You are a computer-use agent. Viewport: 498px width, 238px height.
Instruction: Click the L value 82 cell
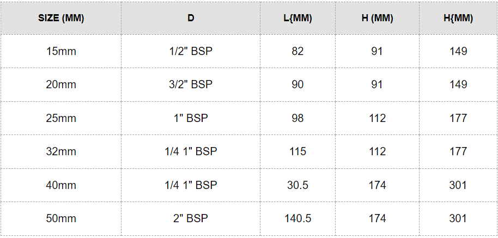(x=297, y=51)
